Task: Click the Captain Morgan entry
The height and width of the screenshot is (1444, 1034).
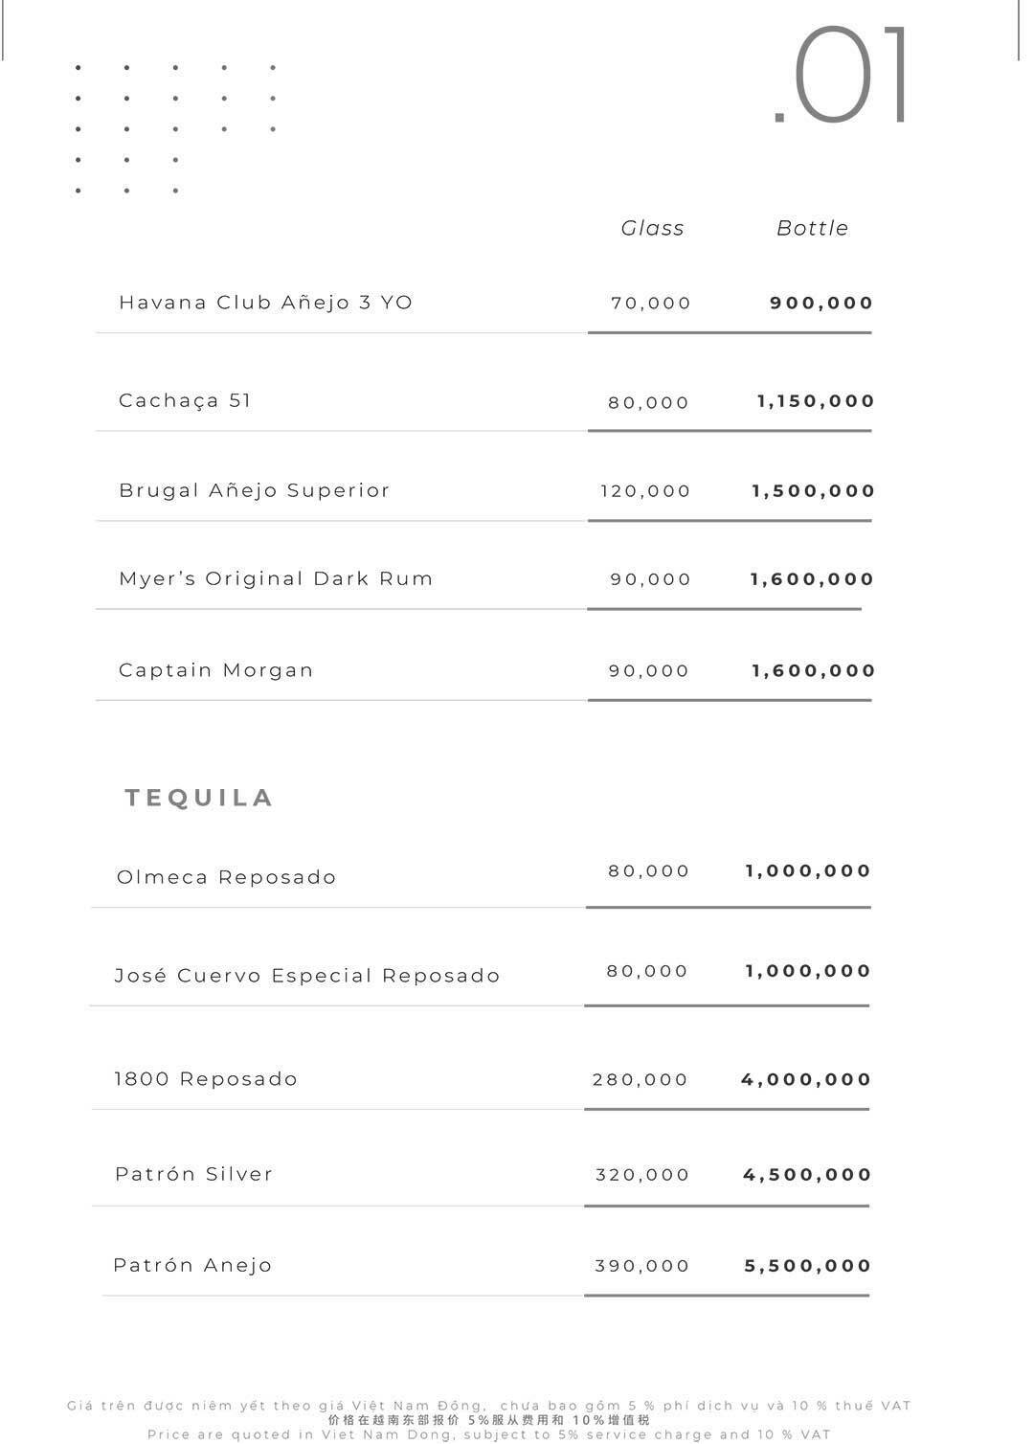Action: click(215, 670)
